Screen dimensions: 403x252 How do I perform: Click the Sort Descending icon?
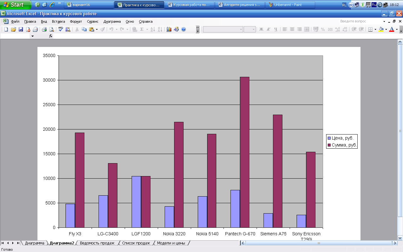[160, 29]
